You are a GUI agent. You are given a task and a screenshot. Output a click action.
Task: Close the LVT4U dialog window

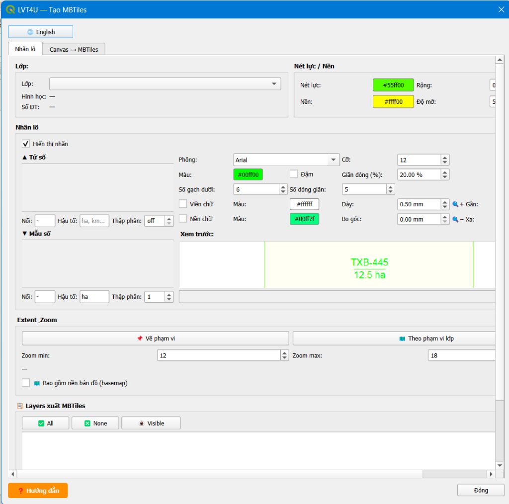coord(501,10)
